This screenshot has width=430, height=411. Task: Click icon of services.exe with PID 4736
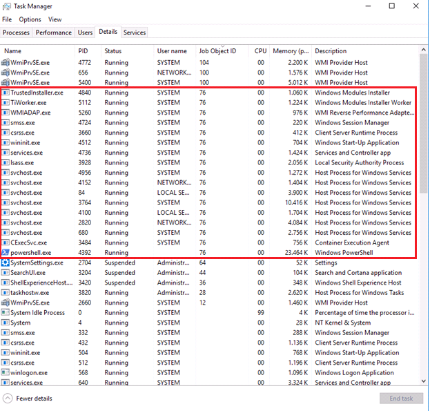pos(6,153)
